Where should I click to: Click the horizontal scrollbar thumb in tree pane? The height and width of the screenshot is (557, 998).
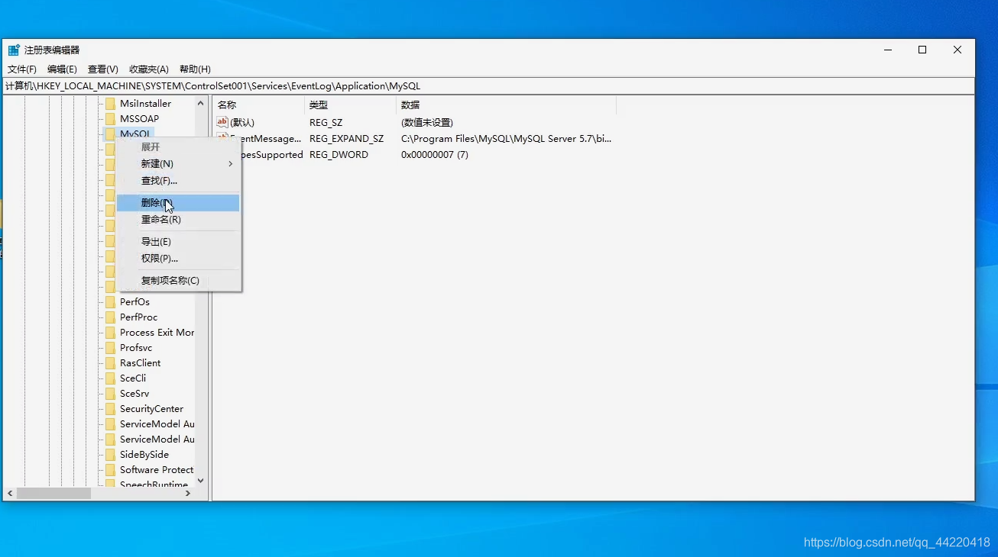(x=53, y=494)
